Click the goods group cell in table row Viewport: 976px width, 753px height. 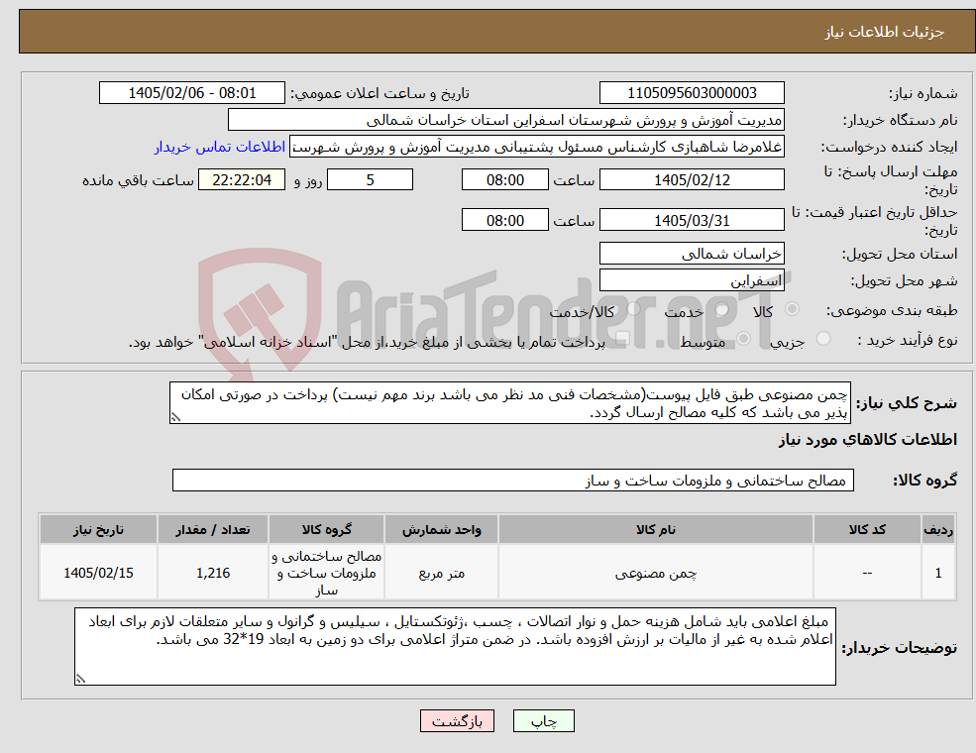pyautogui.click(x=326, y=573)
